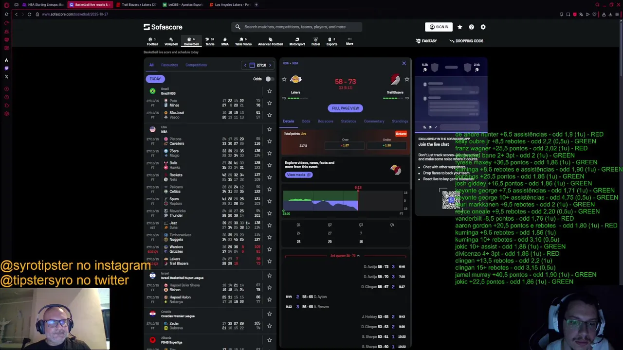The image size is (623, 350).
Task: Star the Brazil NBB league
Action: tap(269, 91)
